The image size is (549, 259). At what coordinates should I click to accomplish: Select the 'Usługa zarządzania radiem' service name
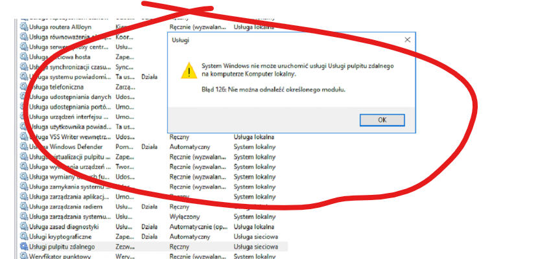[x=66, y=207]
